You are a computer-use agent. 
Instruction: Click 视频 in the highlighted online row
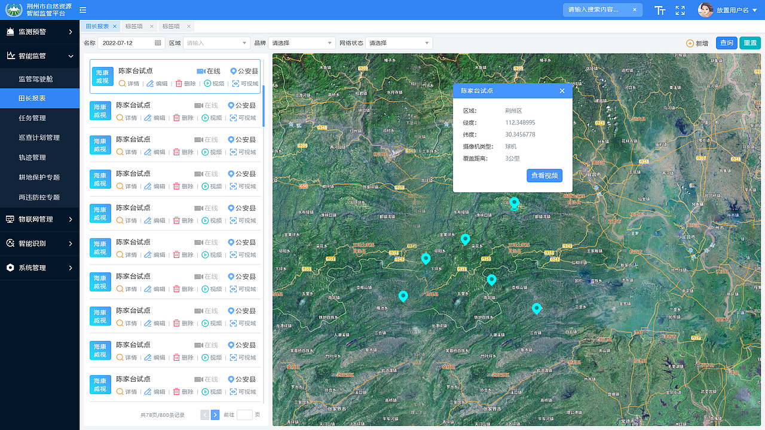tap(214, 84)
